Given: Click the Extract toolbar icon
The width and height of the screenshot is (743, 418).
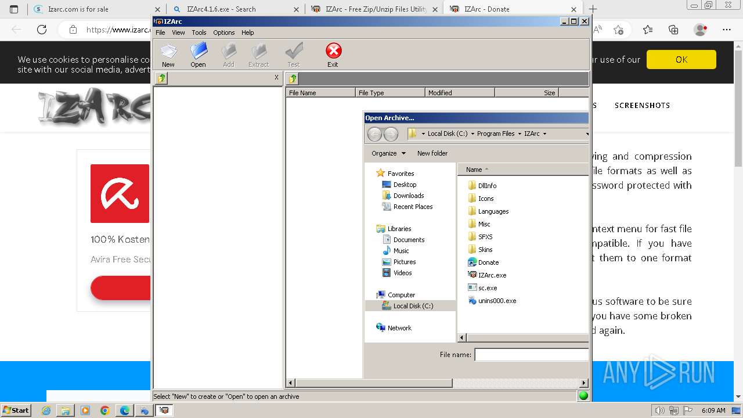Looking at the screenshot, I should click(259, 55).
